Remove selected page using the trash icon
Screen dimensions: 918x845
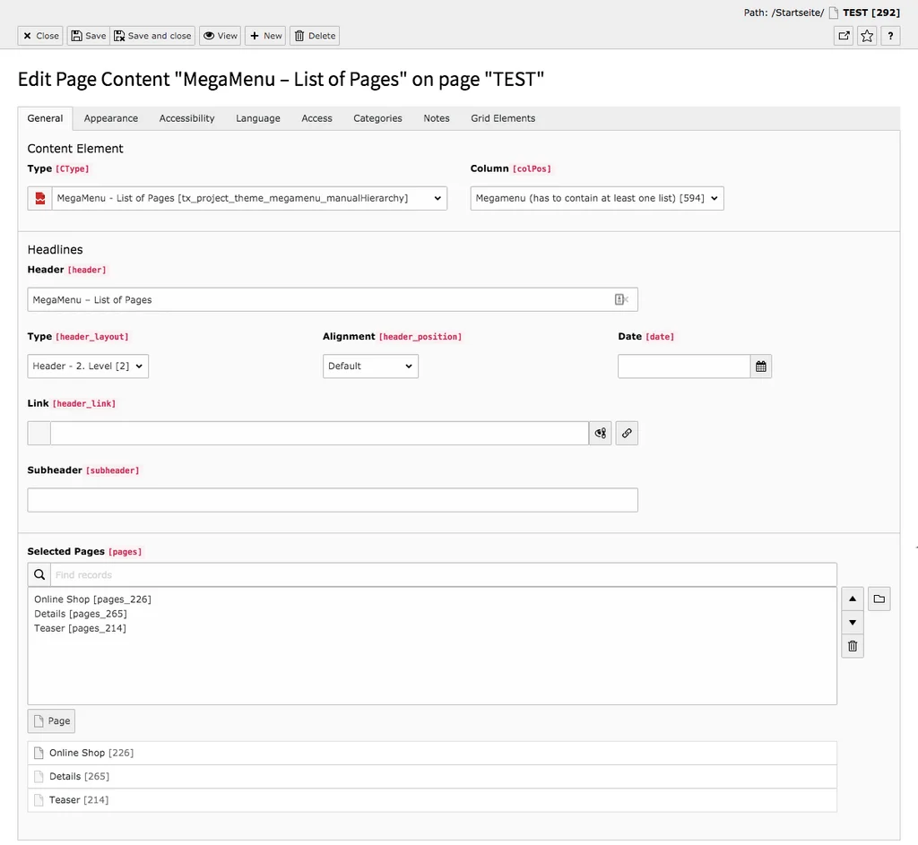(852, 645)
